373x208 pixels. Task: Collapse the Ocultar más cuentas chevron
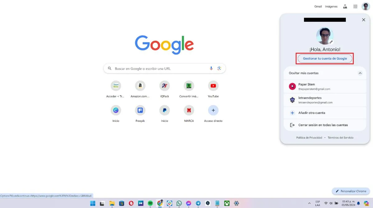coord(360,73)
